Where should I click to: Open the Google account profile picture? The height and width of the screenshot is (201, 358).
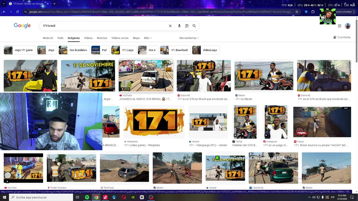[x=348, y=26]
